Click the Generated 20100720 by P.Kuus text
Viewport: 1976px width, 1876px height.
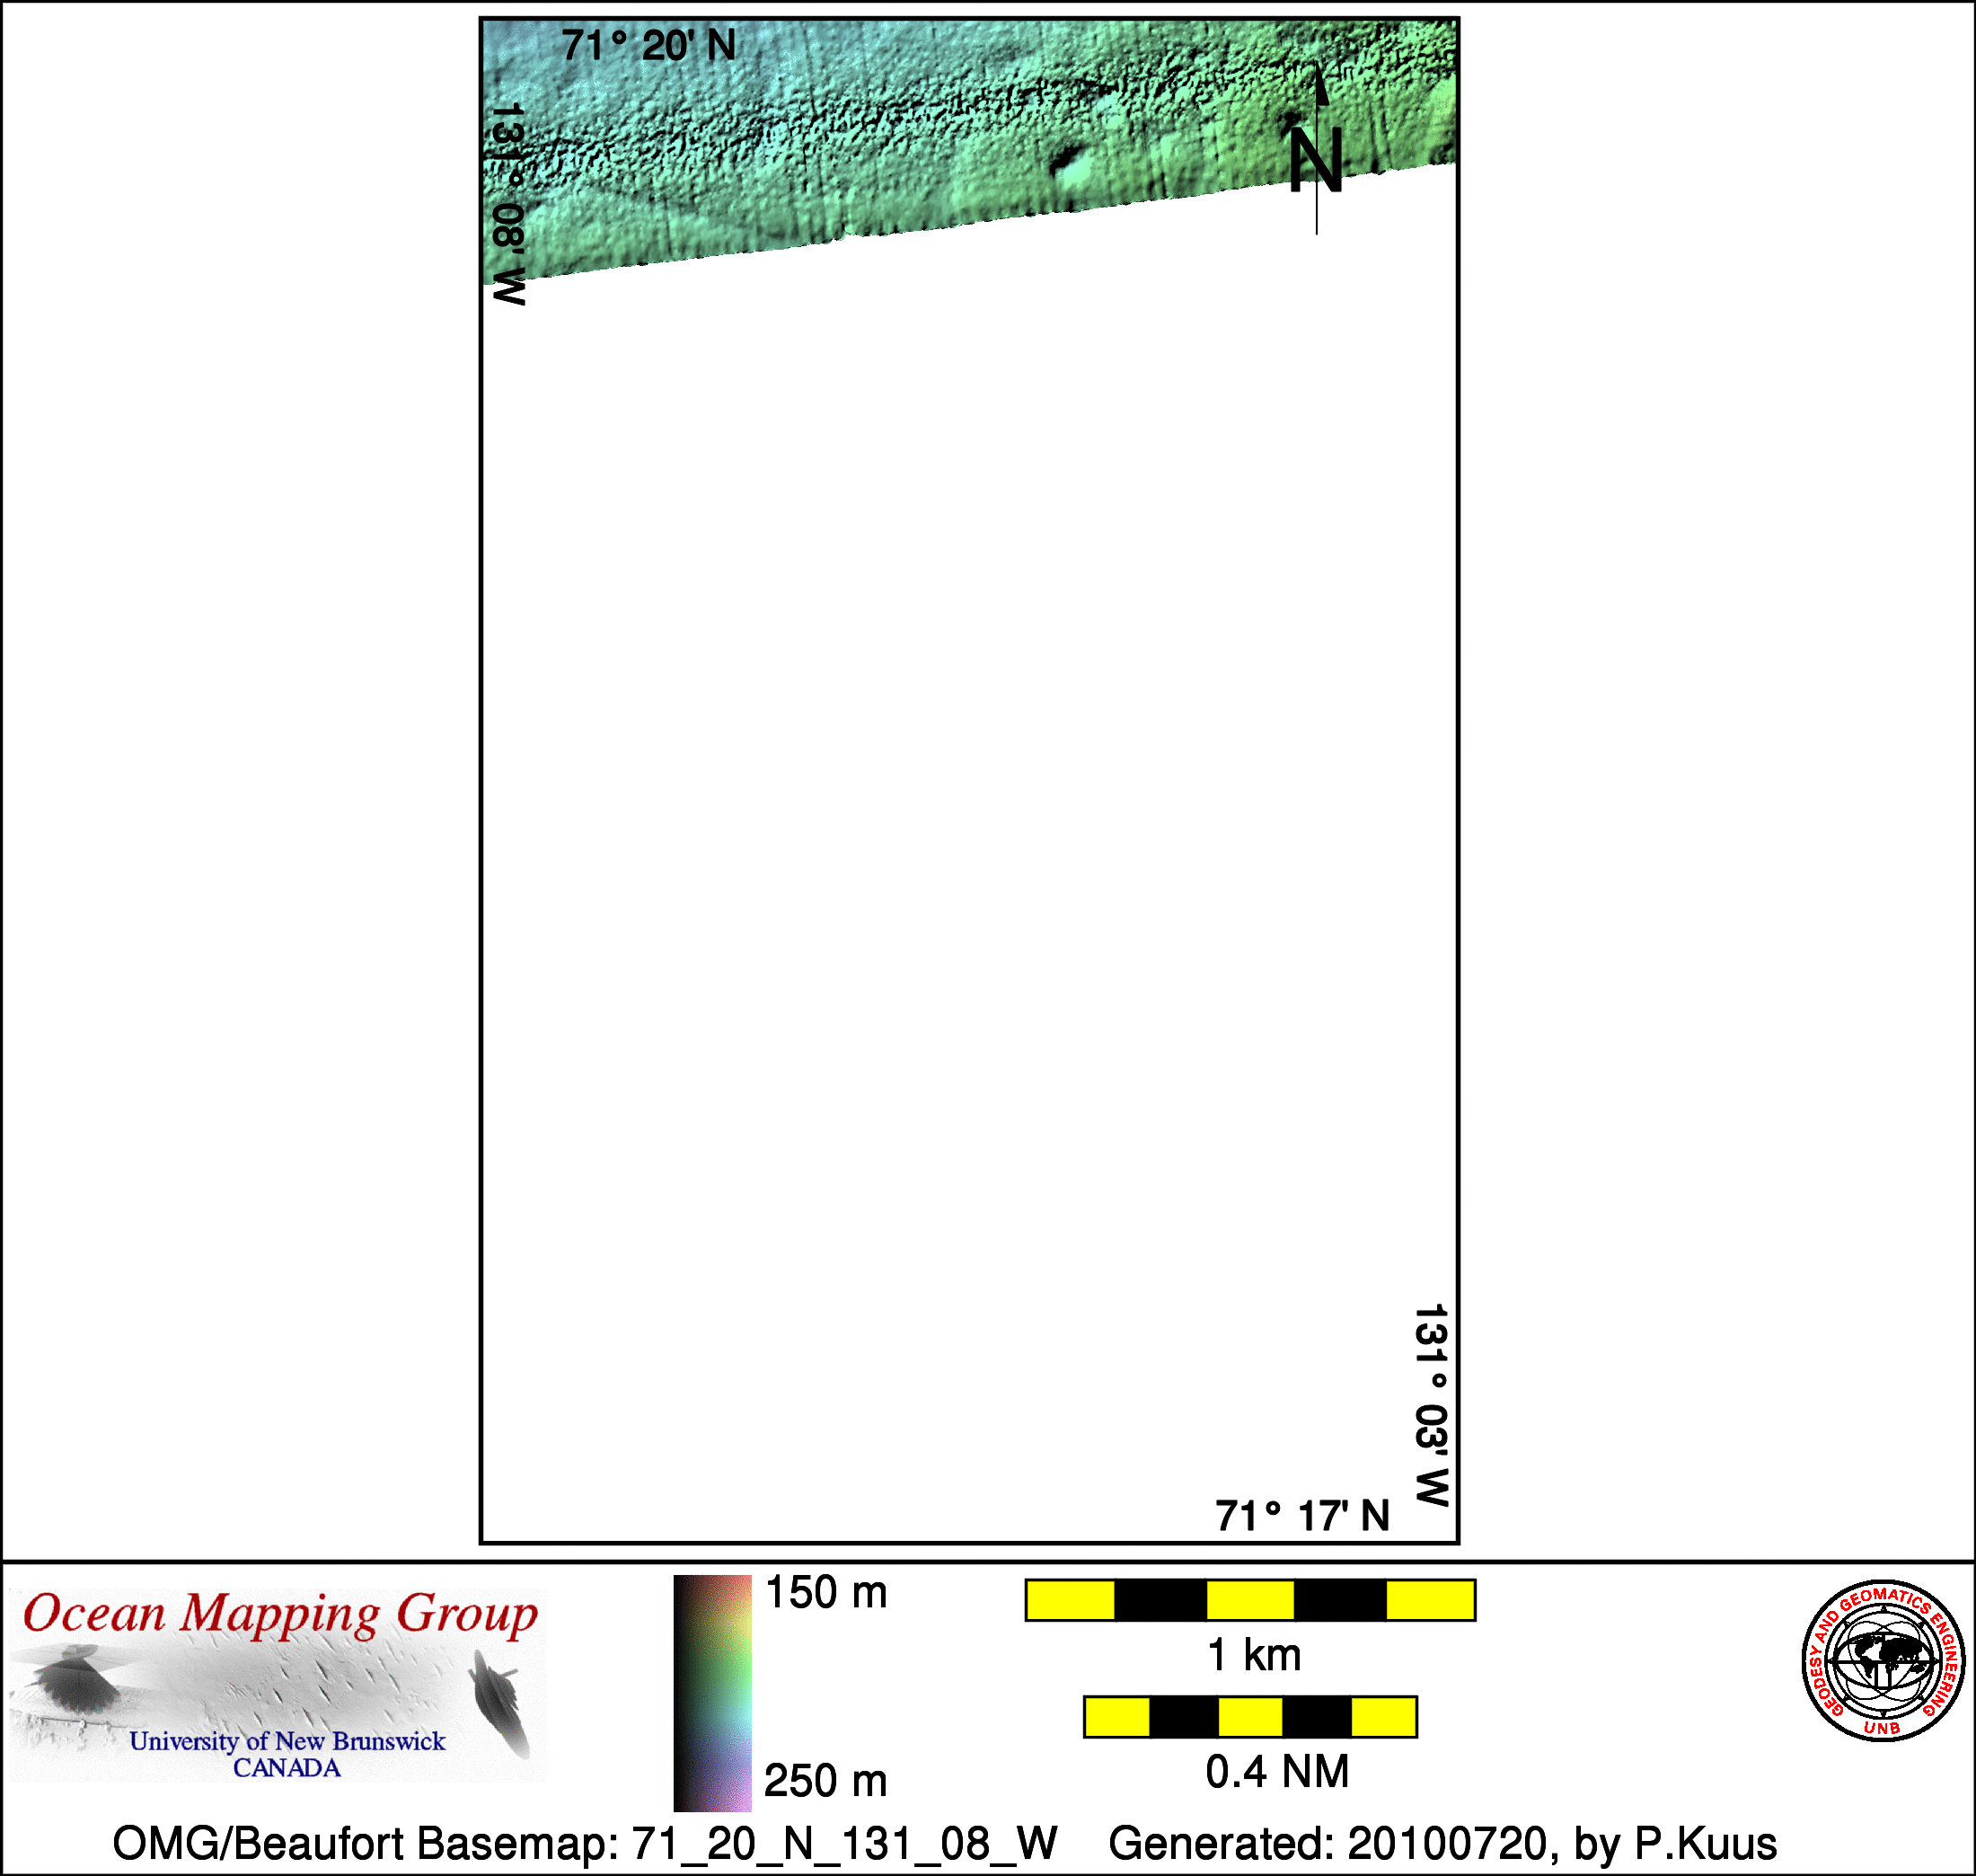pos(1442,1843)
